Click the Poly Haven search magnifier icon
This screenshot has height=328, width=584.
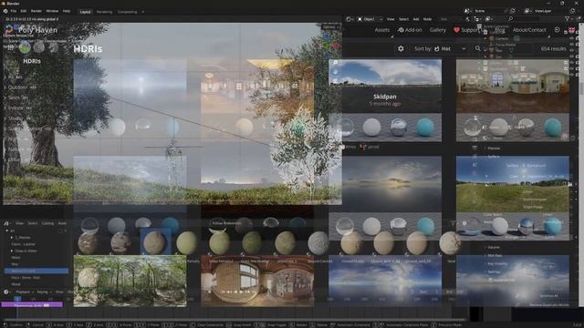tap(478, 48)
